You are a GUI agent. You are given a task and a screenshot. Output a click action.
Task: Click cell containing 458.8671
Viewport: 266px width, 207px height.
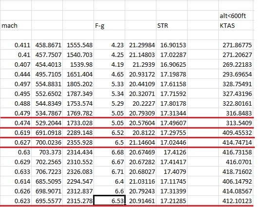coord(47,45)
